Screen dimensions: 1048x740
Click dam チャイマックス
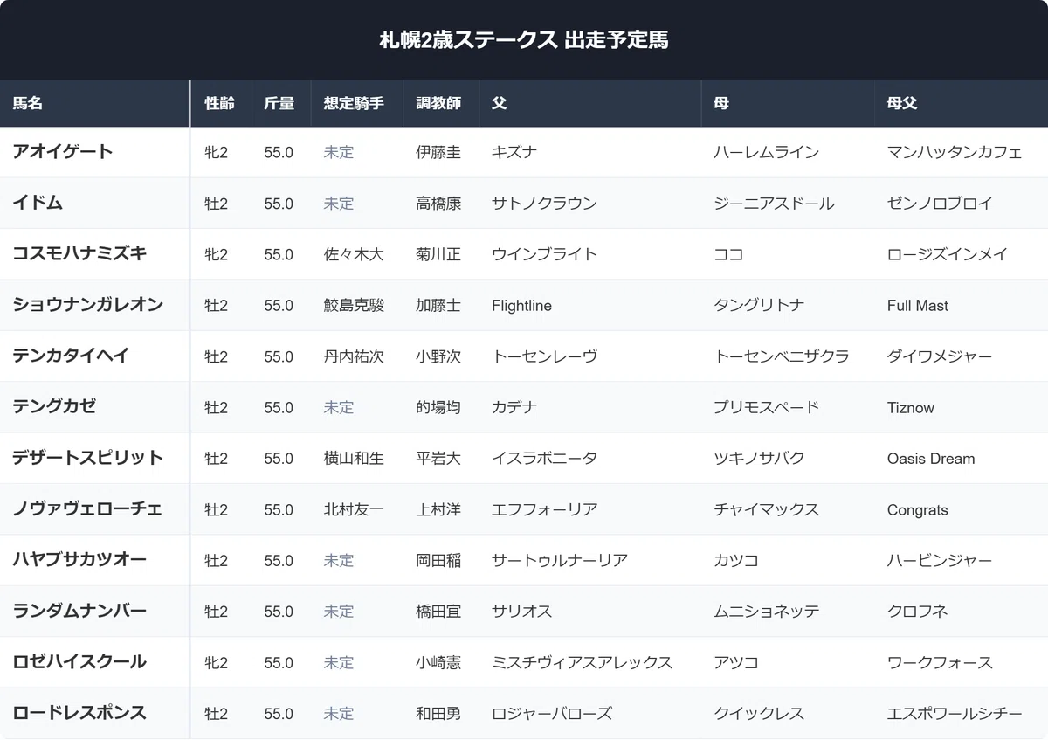[766, 510]
